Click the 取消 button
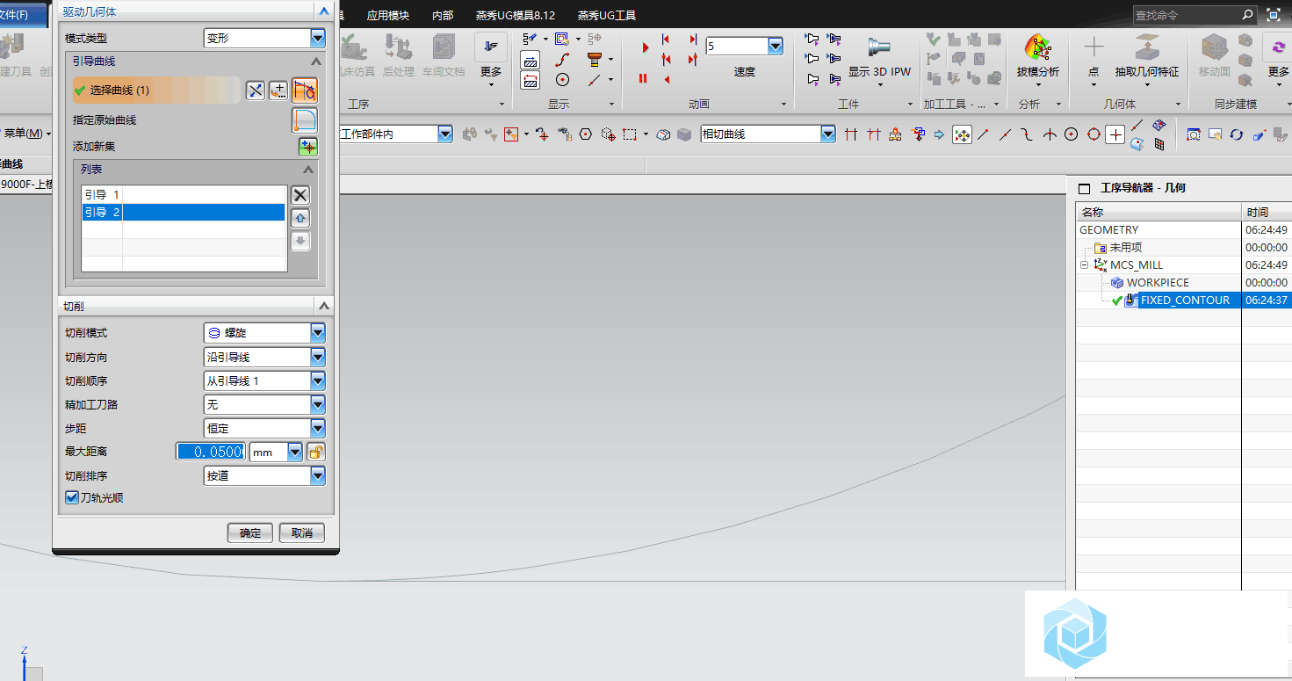 click(x=302, y=532)
